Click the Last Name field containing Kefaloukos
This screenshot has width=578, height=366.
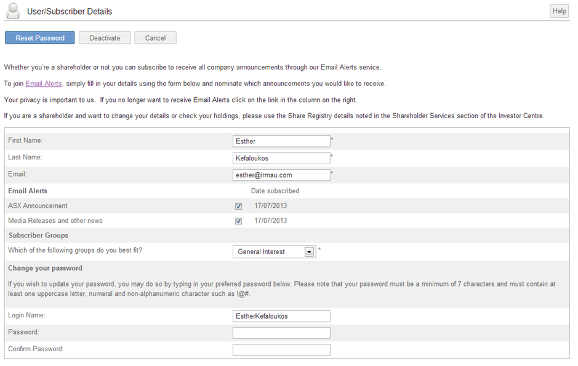281,158
